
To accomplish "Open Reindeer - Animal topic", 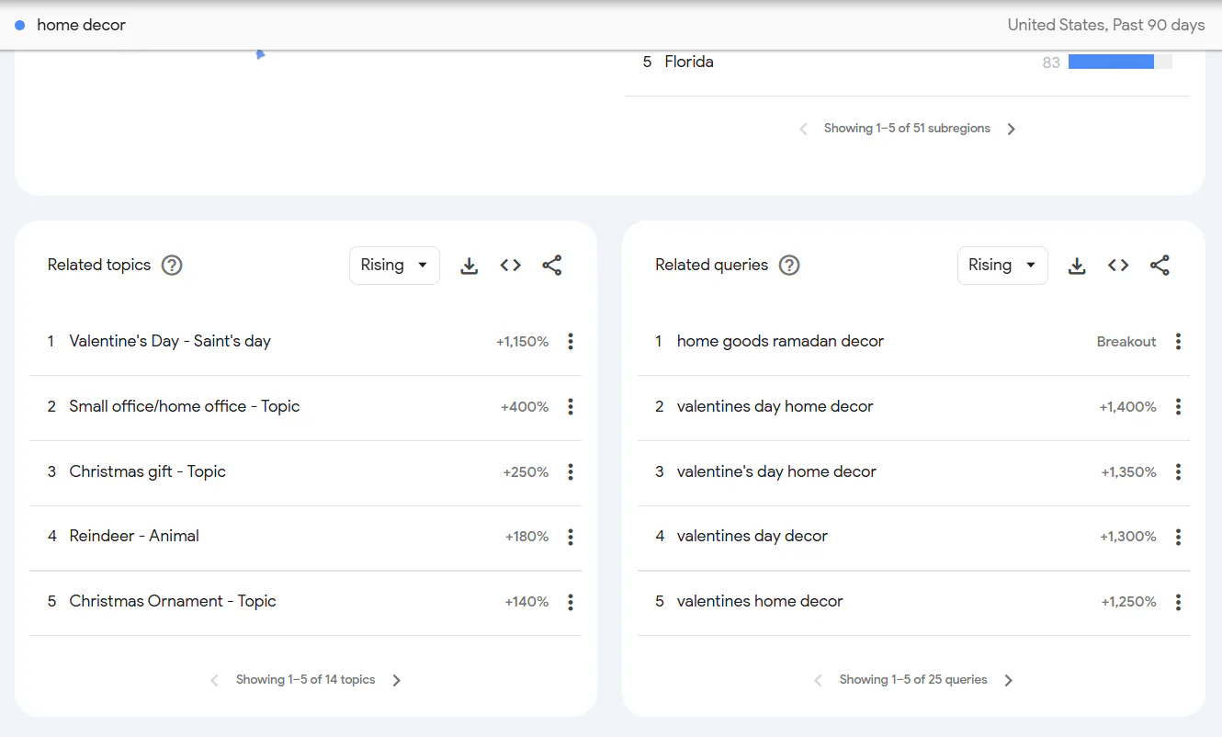I will click(x=134, y=536).
